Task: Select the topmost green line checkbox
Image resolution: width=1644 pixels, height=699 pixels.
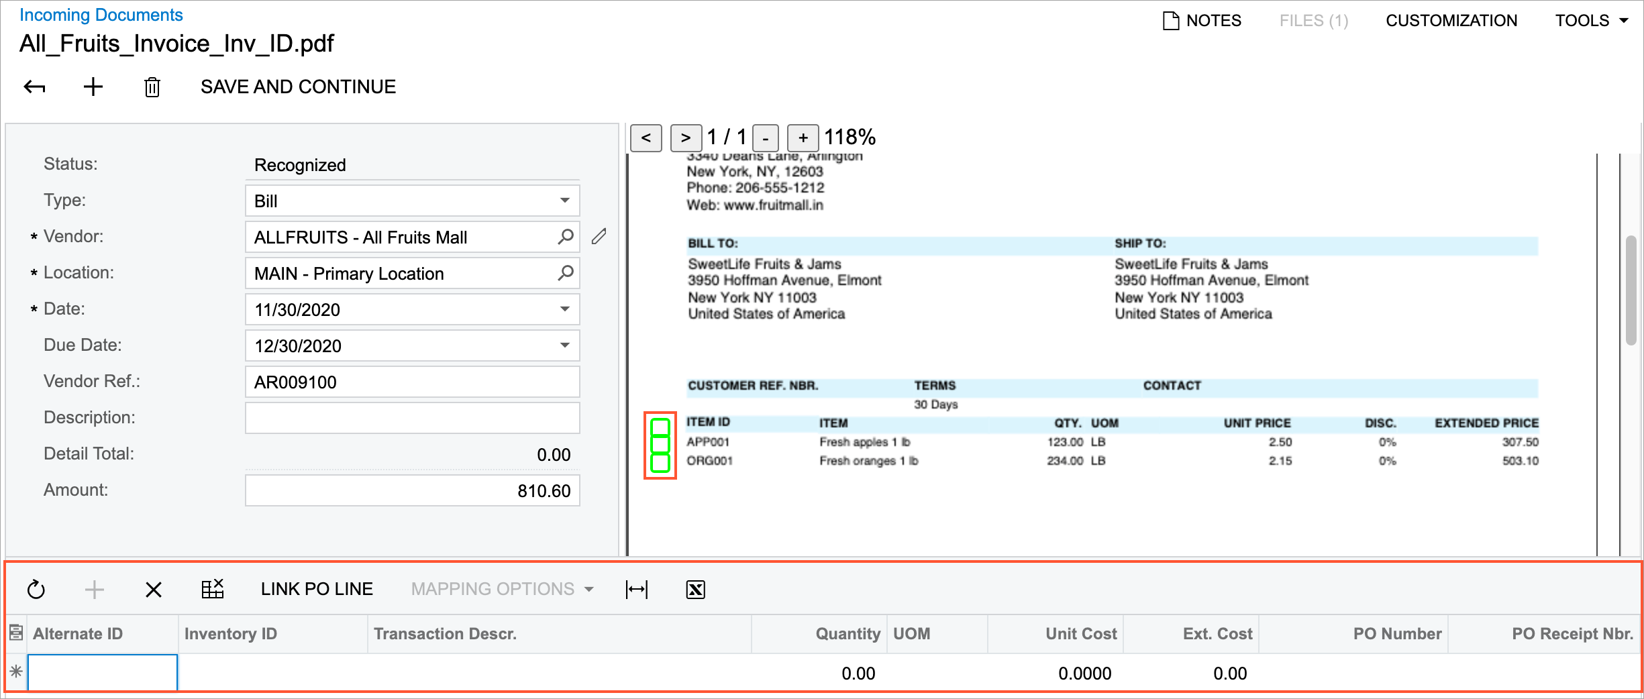Action: coord(660,425)
